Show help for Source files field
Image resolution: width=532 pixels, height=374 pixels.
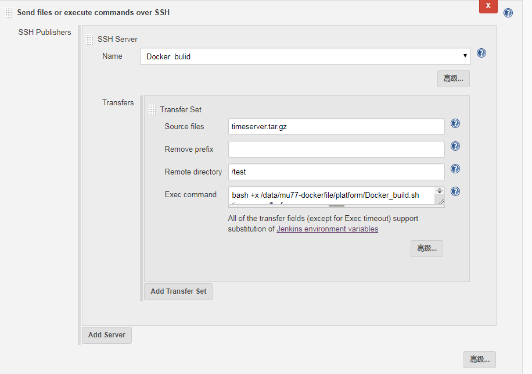(455, 123)
